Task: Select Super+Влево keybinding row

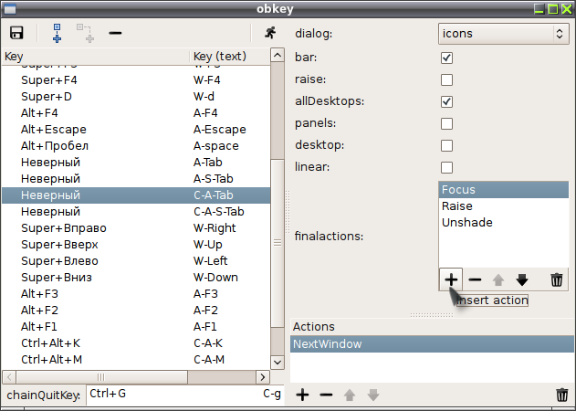Action: point(136,261)
